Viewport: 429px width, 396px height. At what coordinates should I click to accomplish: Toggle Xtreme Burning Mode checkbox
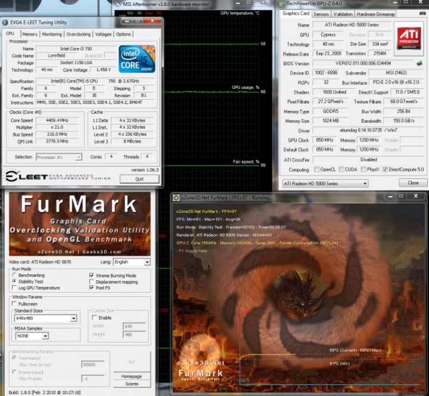coord(92,275)
